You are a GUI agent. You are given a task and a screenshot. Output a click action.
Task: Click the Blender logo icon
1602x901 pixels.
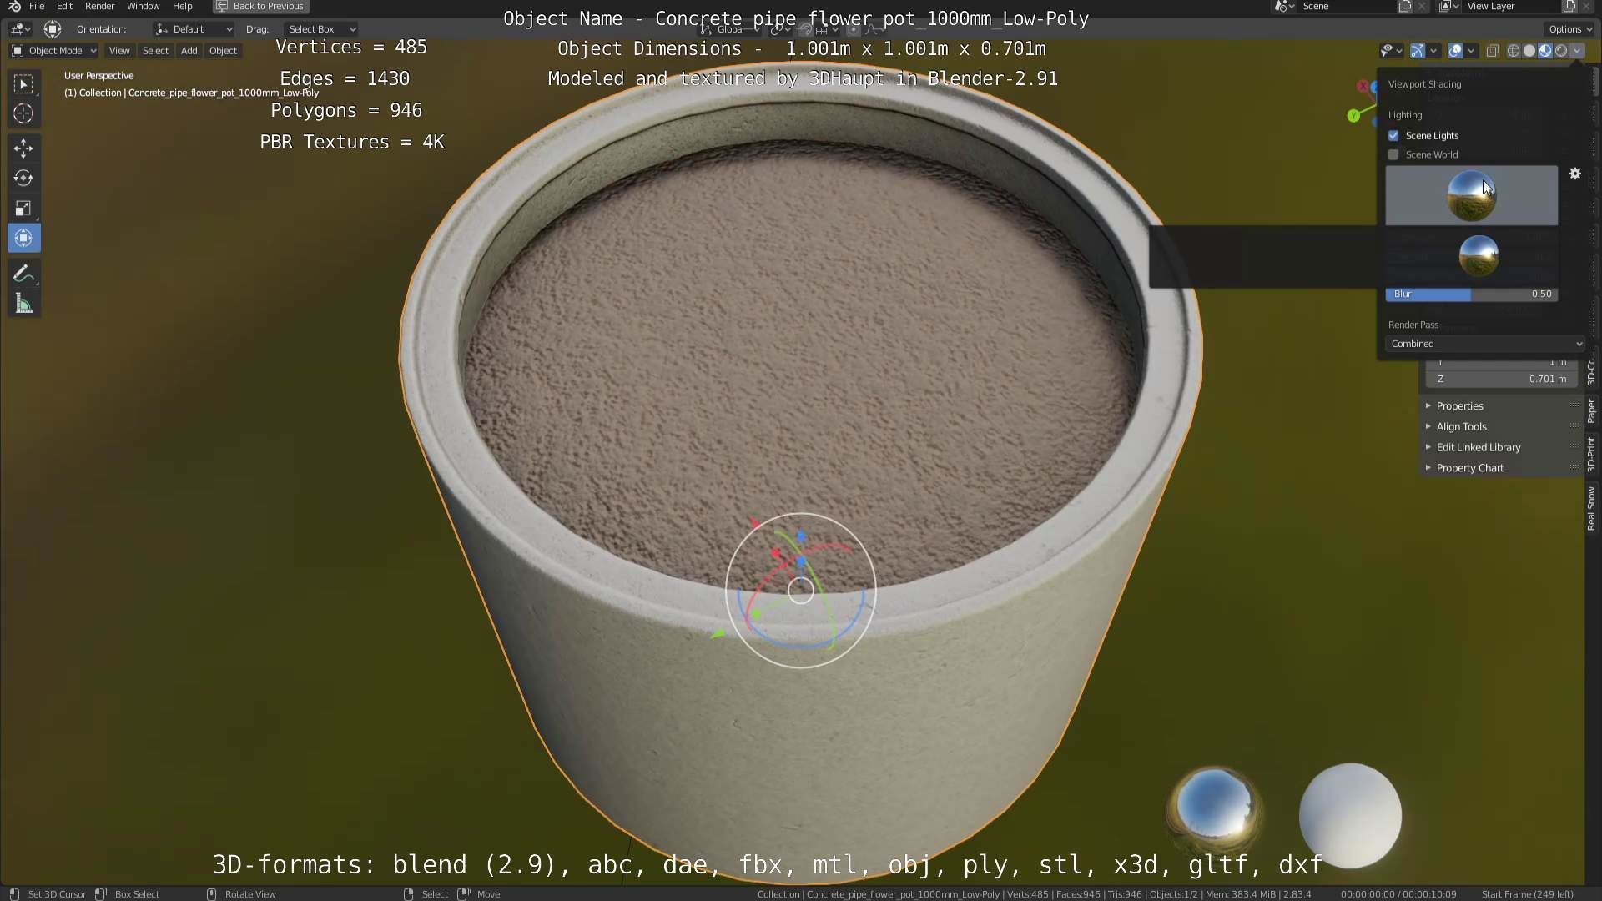[x=14, y=6]
